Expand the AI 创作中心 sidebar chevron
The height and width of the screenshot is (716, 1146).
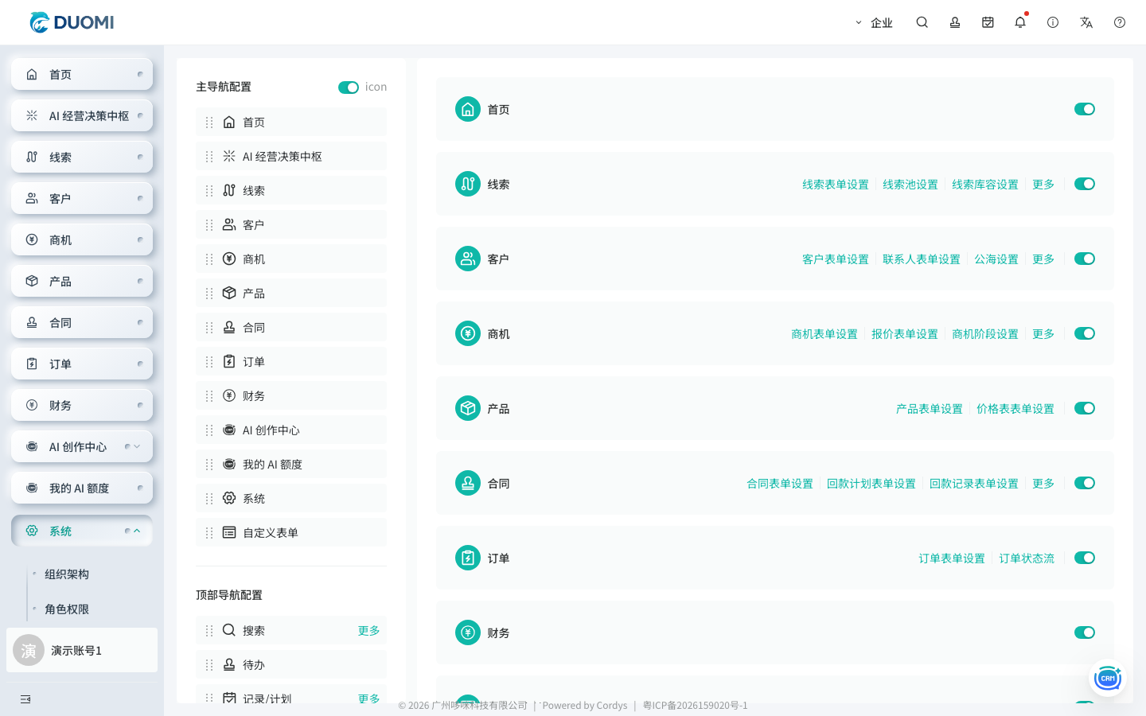(x=137, y=446)
